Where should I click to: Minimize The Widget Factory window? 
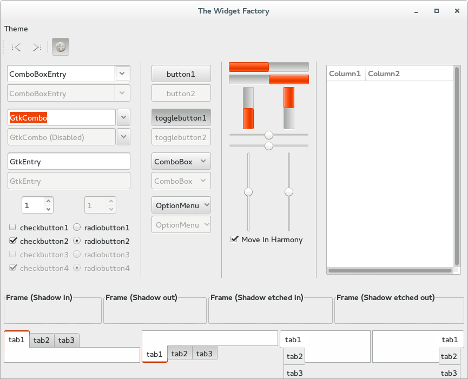pos(416,11)
